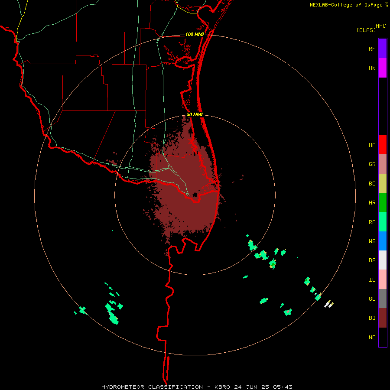Select the IC light pink legend swatch
The image size is (390, 390).
tap(383, 279)
